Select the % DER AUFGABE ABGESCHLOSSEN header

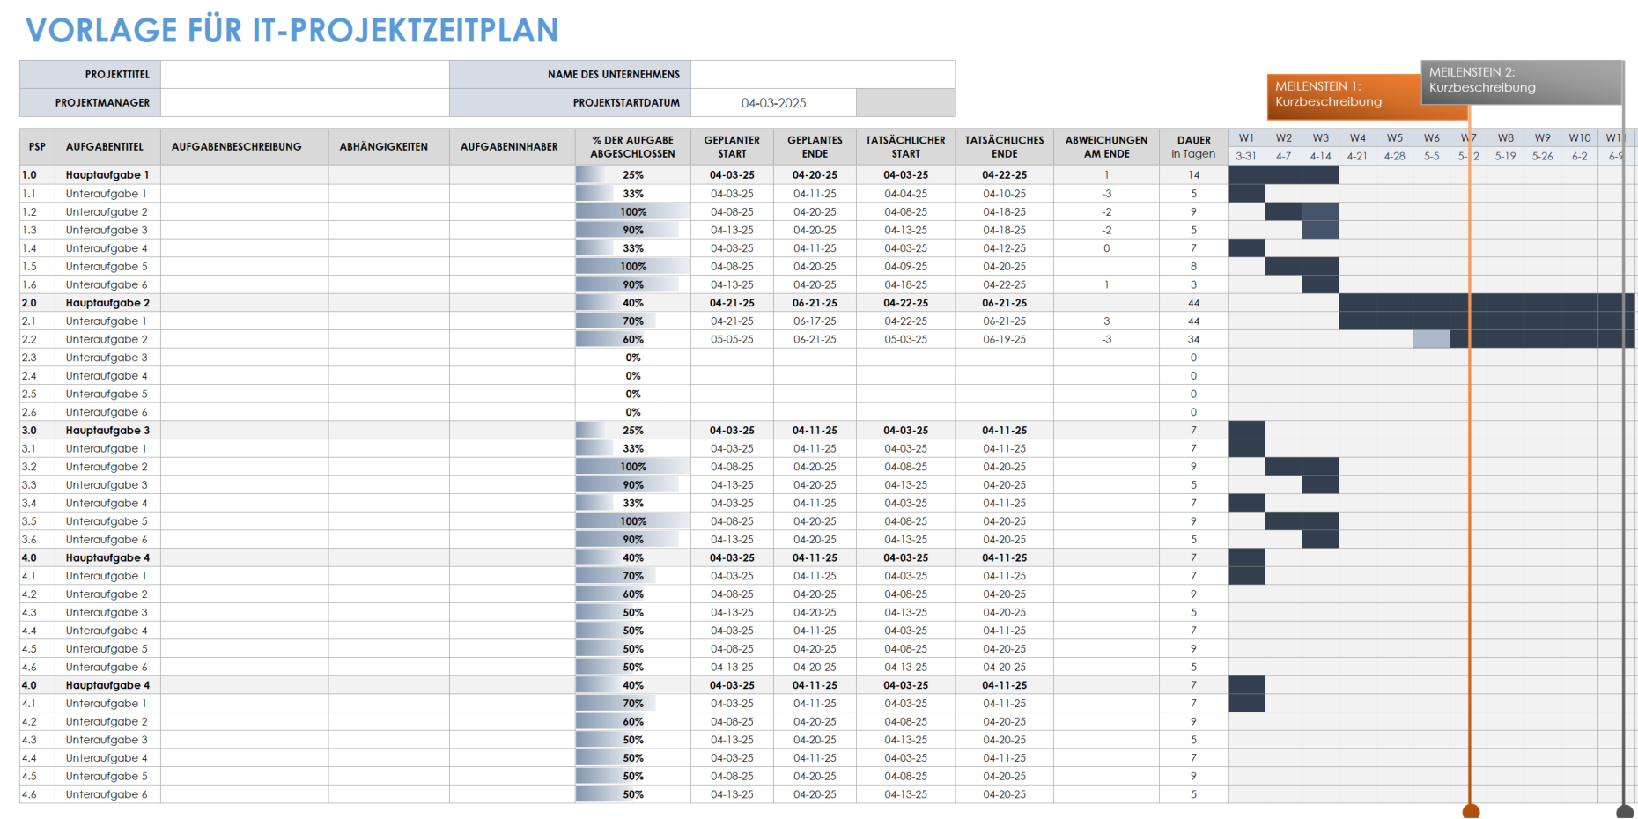[632, 147]
